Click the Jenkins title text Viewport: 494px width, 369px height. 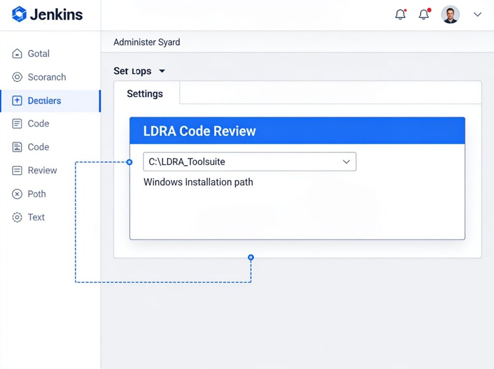point(56,14)
